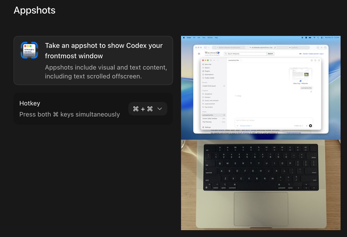The height and width of the screenshot is (237, 347).
Task: Open Help menu in preview's menu bar
Action: click(x=216, y=38)
